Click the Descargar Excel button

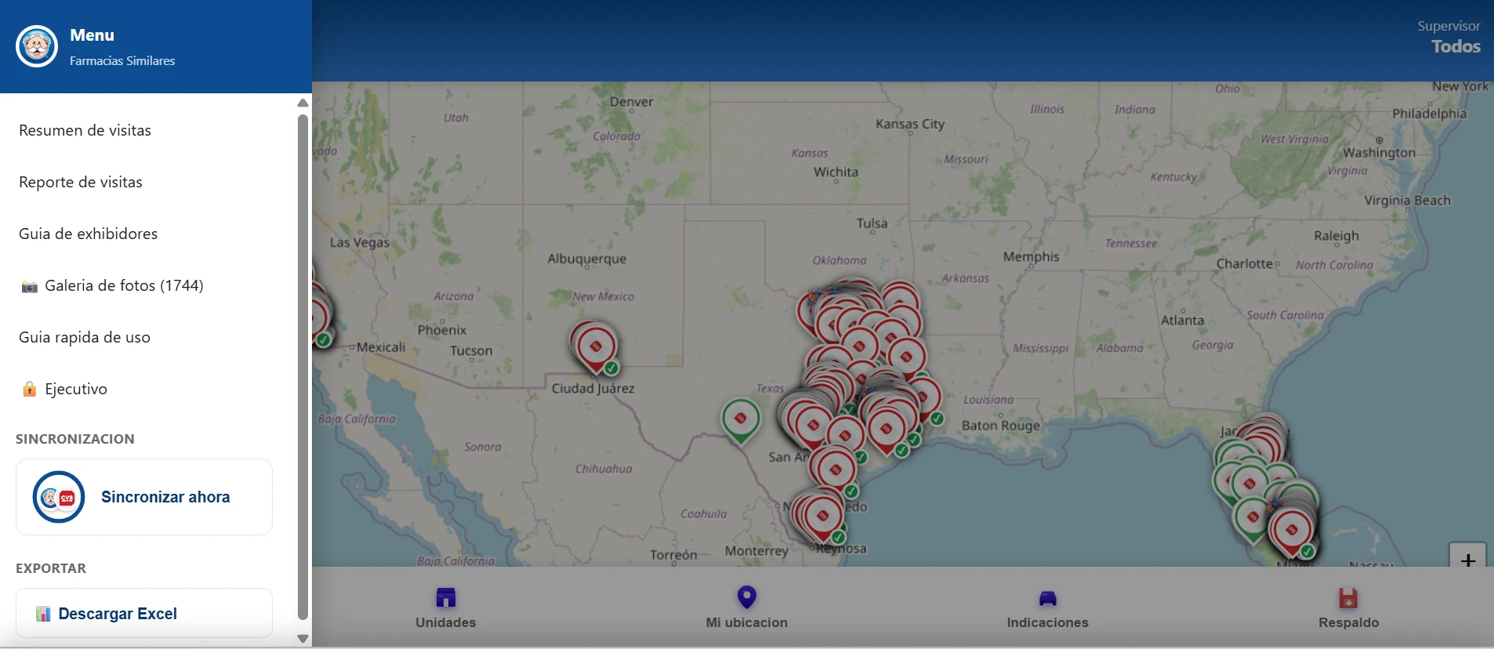[x=144, y=613]
